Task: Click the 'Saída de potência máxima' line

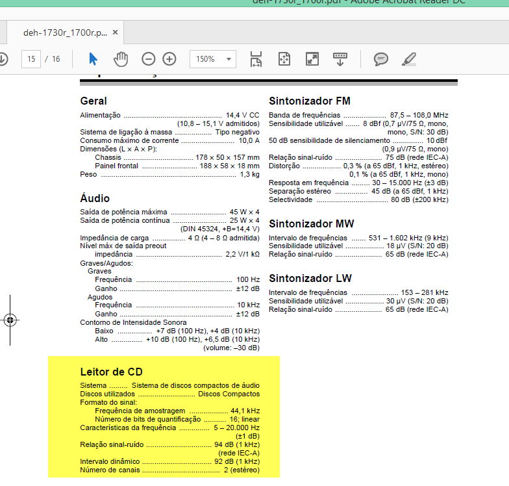Action: coord(170,212)
